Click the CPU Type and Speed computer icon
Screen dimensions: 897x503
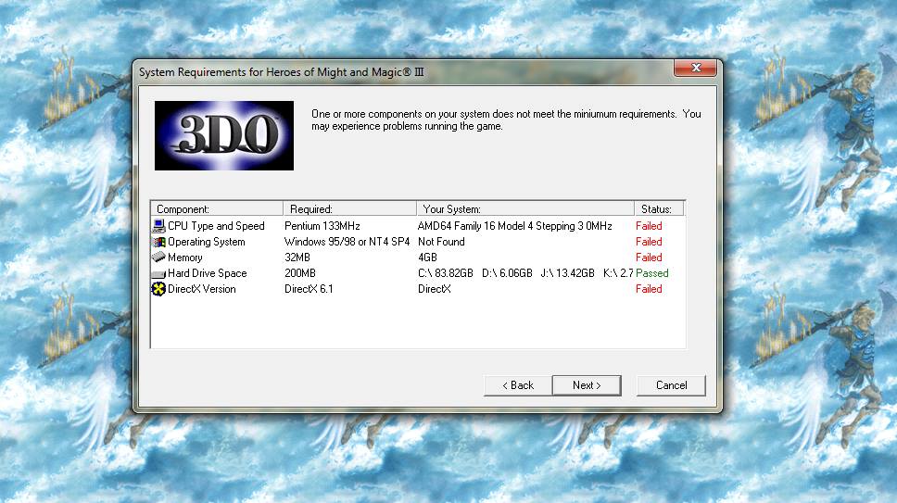point(158,226)
